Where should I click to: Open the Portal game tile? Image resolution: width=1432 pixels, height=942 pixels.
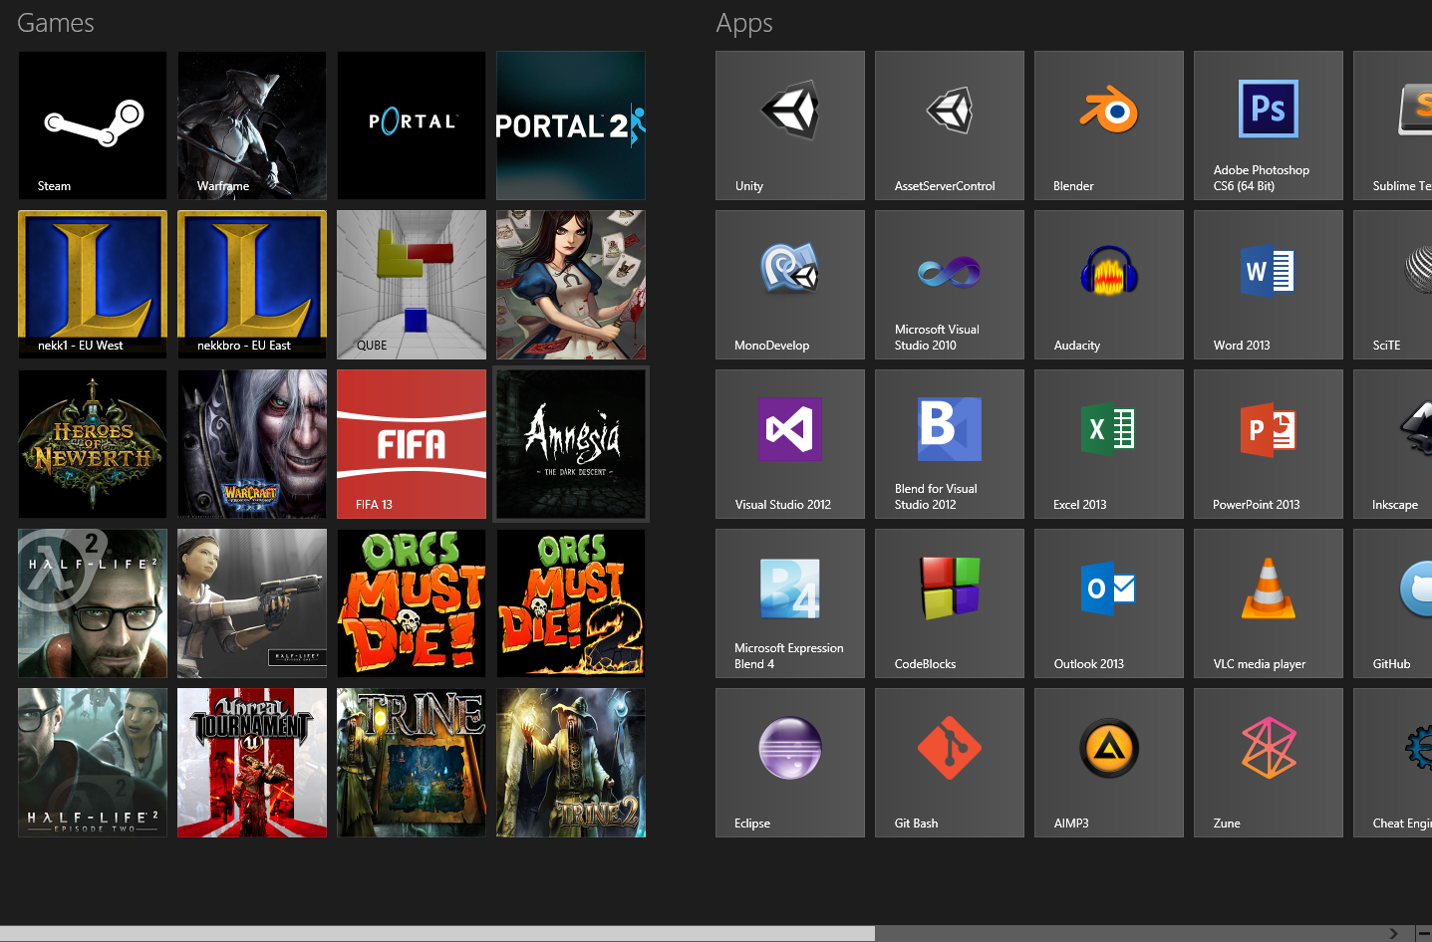[x=412, y=125]
